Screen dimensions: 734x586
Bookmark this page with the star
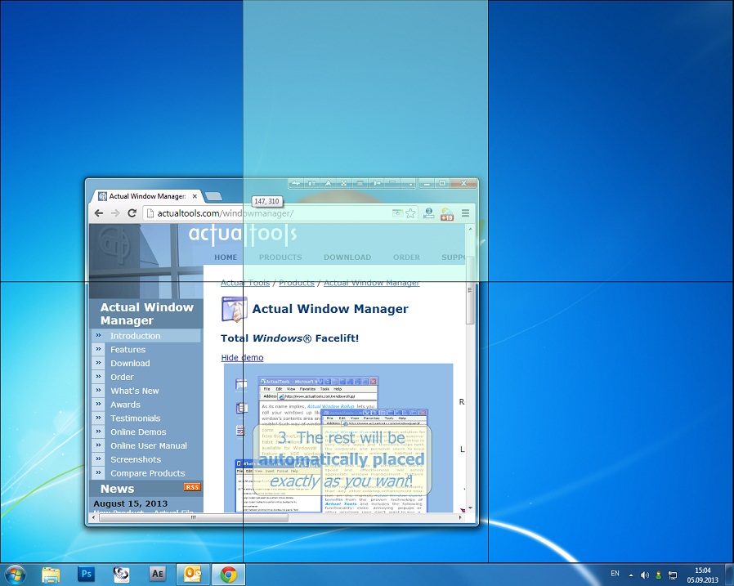pyautogui.click(x=410, y=213)
